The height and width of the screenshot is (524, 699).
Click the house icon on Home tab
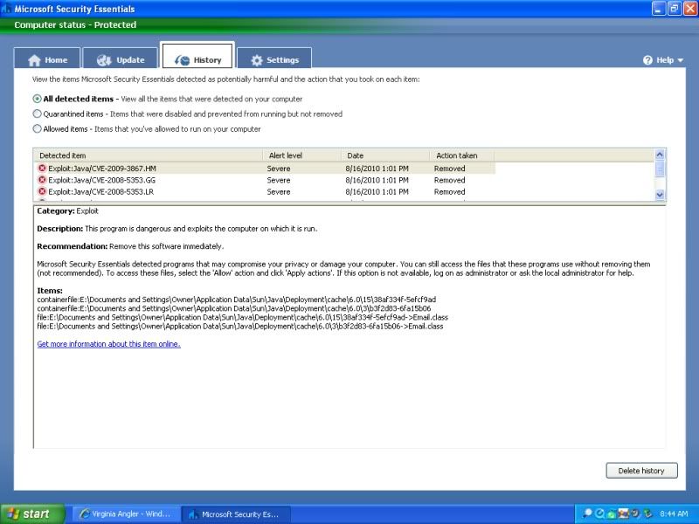(x=34, y=60)
